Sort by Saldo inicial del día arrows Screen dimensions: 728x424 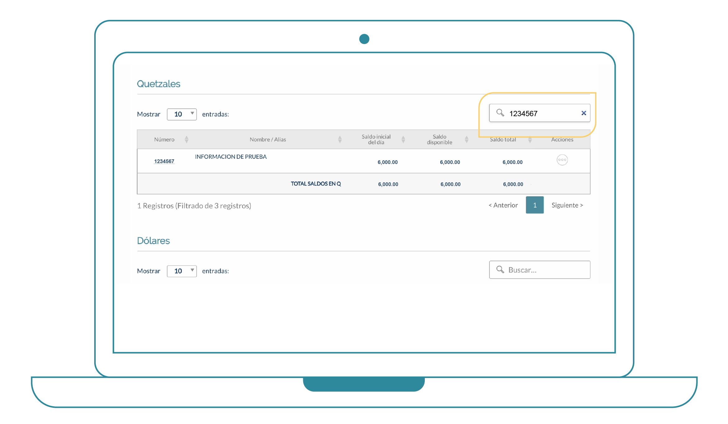(403, 139)
